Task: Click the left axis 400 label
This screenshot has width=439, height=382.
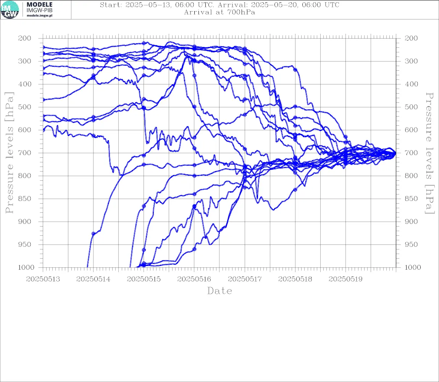Action: 25,84
